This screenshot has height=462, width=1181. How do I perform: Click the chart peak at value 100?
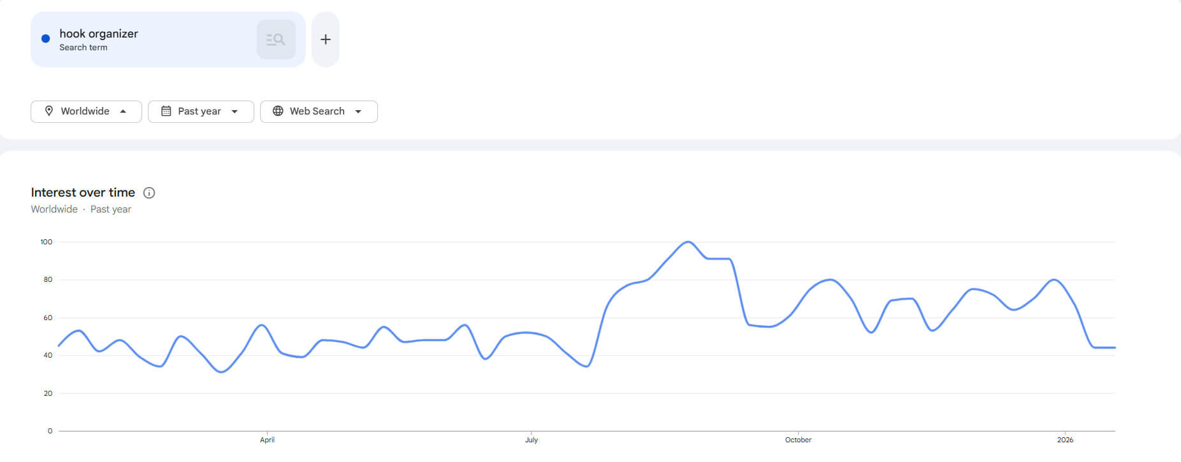[688, 242]
